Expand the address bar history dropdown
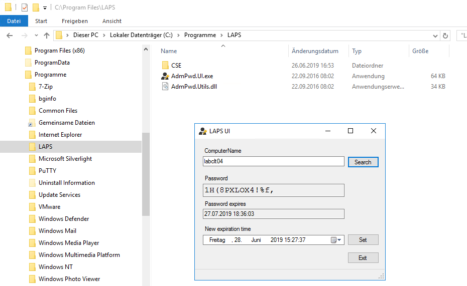Image resolution: width=467 pixels, height=286 pixels. [x=435, y=36]
